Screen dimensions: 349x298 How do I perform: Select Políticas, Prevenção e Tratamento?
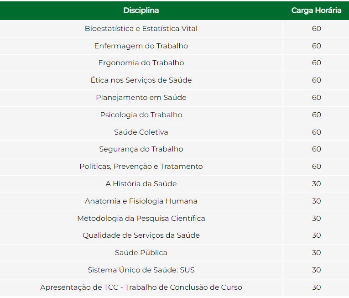click(x=141, y=167)
